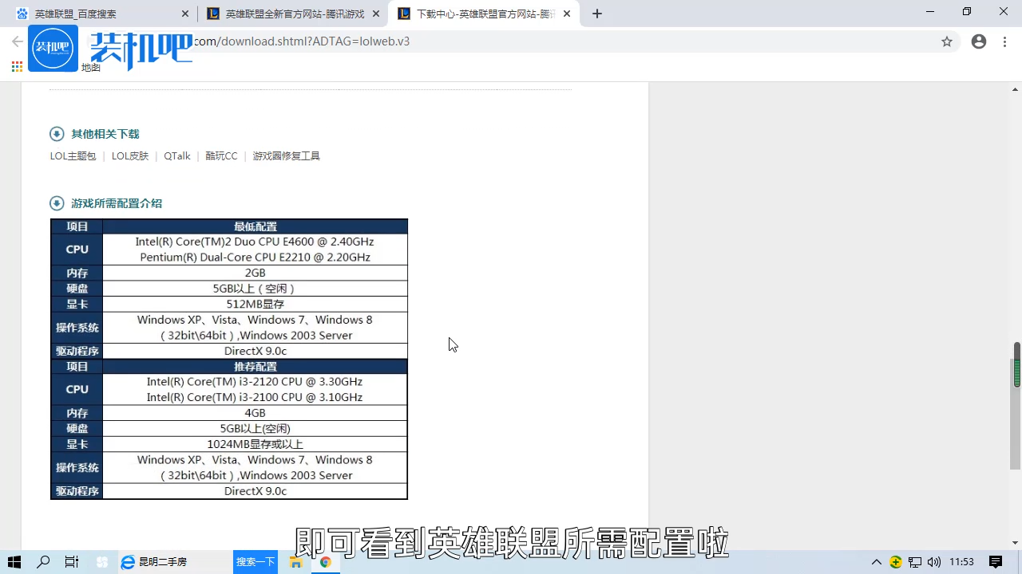Click the apps grid icon below the back arrow
Image resolution: width=1022 pixels, height=574 pixels.
point(17,67)
